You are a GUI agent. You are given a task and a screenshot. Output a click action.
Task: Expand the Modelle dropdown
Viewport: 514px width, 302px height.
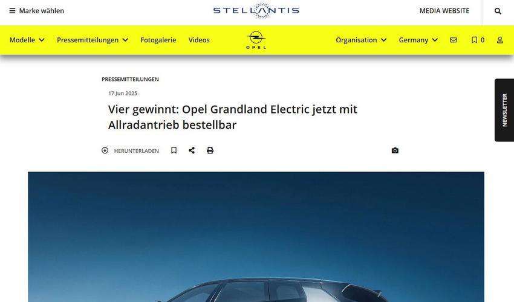click(x=27, y=40)
